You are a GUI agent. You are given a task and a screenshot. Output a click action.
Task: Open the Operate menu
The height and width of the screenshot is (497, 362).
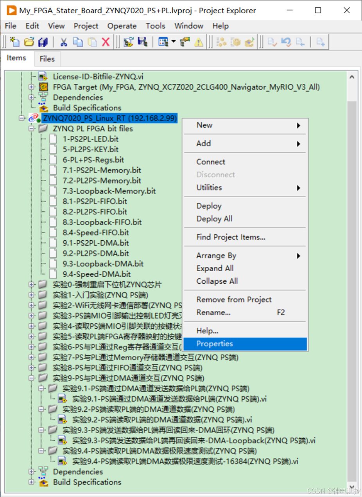pyautogui.click(x=122, y=26)
